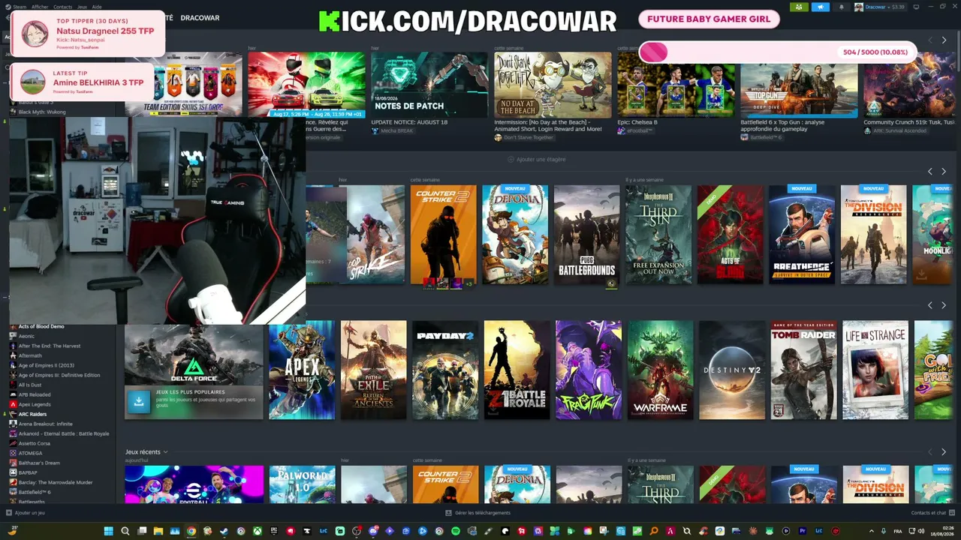Image resolution: width=961 pixels, height=540 pixels.
Task: Open the Palworld cover in Jeux récents
Action: point(303,484)
